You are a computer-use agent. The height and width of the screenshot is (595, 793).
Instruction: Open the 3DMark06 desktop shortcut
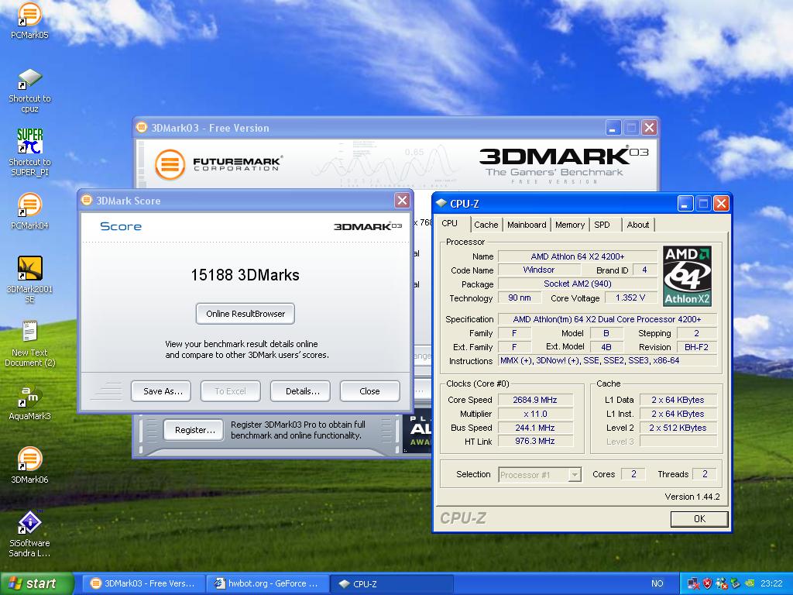pyautogui.click(x=29, y=466)
